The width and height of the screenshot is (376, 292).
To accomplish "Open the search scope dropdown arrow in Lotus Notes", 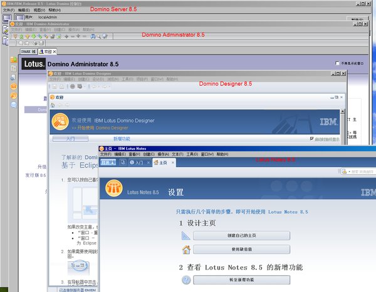I will [x=349, y=172].
